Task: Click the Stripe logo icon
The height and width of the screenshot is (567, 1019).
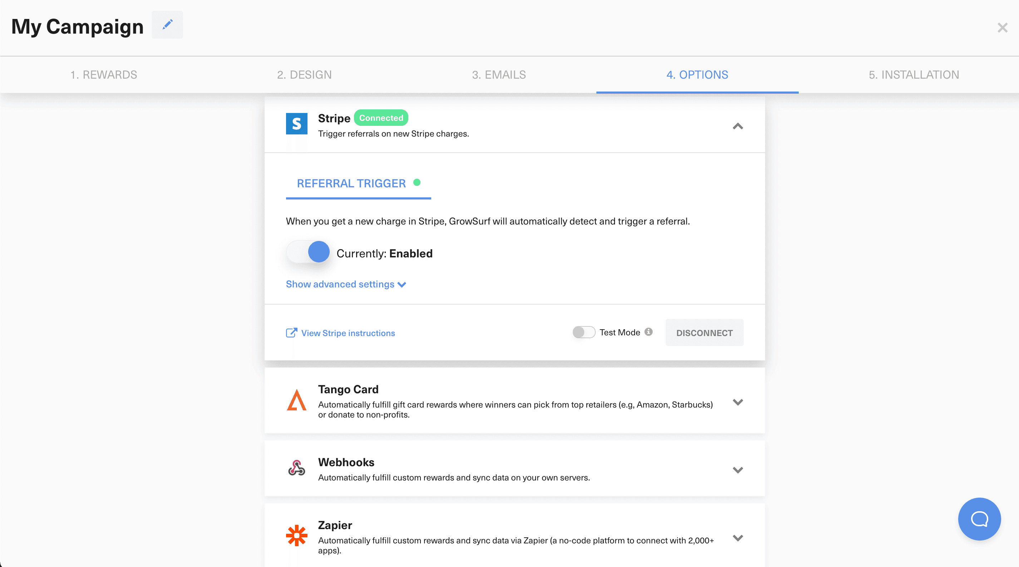Action: [296, 124]
